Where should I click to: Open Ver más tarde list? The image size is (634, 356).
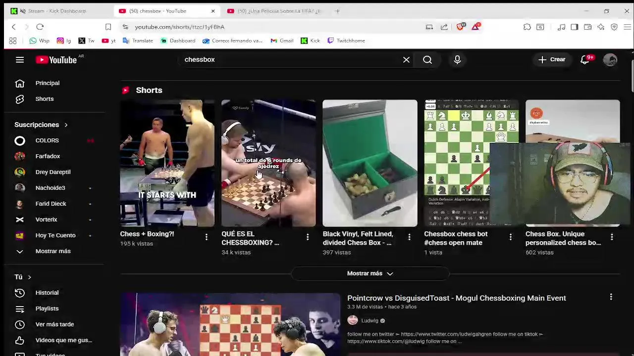tap(54, 324)
